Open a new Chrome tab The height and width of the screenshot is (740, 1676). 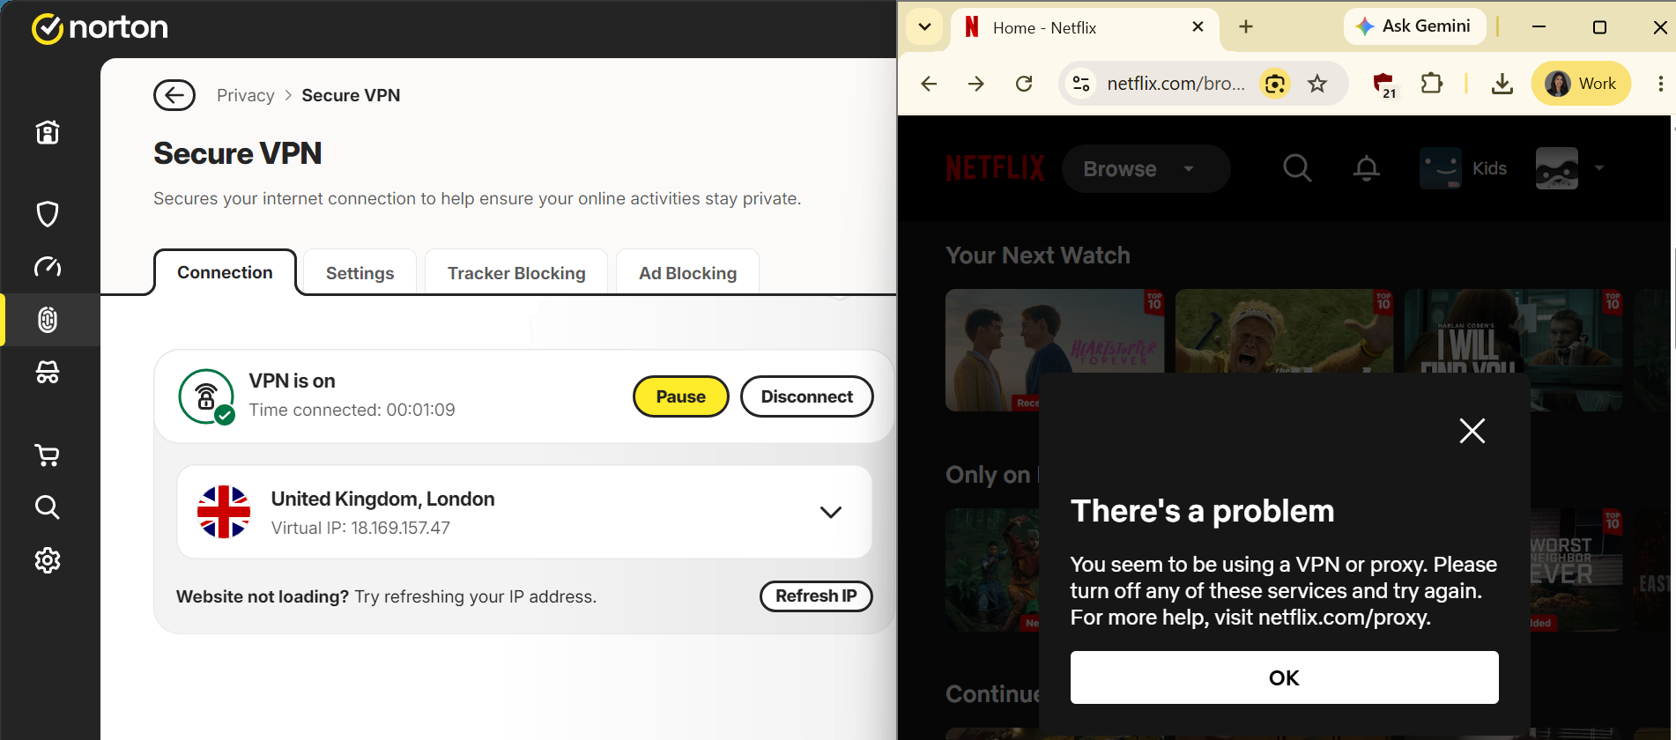tap(1246, 27)
